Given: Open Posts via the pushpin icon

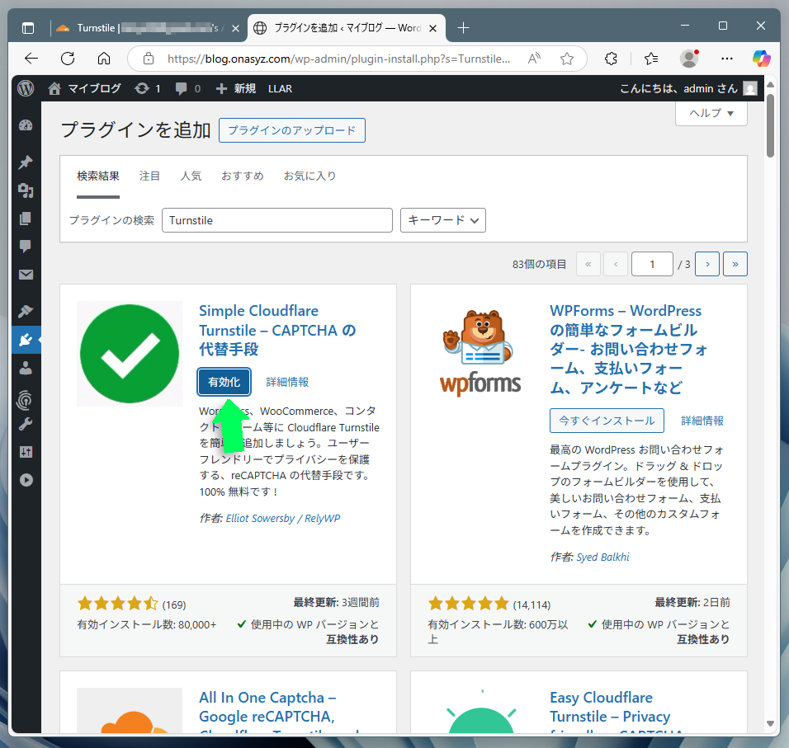Looking at the screenshot, I should click(26, 162).
